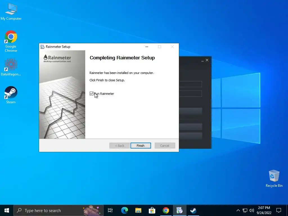Viewport: 288px width, 216px height.
Task: Switch to Rainmeter installer taskbar icon
Action: click(180, 210)
